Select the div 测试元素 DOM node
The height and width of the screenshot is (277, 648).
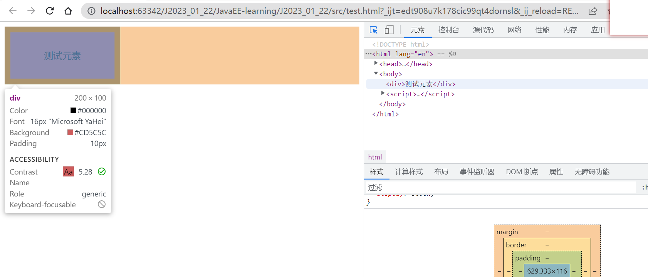[421, 84]
